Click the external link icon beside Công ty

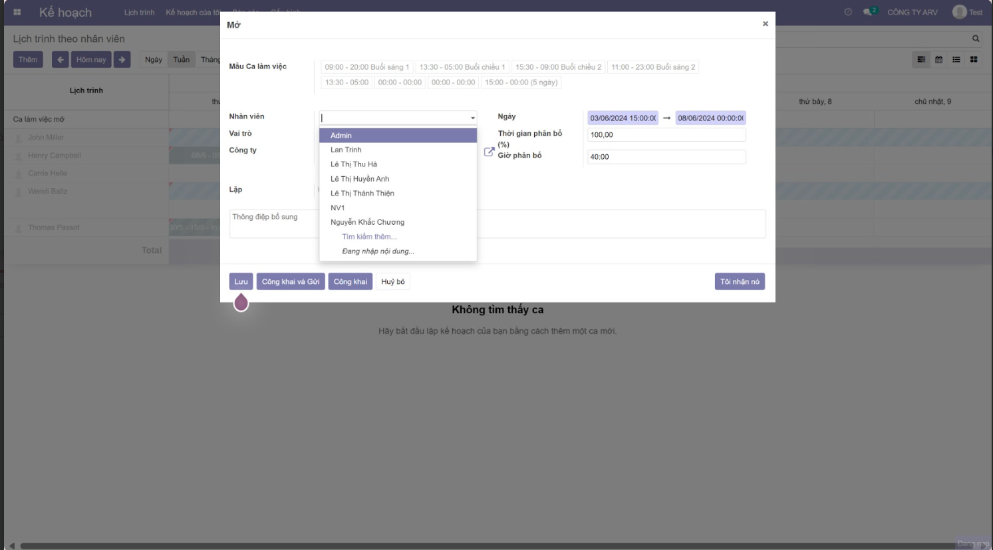489,152
